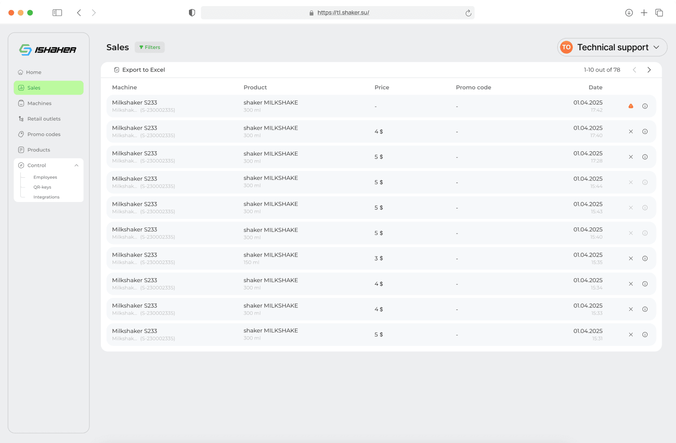Show info for the 15:44 sale

645,182
